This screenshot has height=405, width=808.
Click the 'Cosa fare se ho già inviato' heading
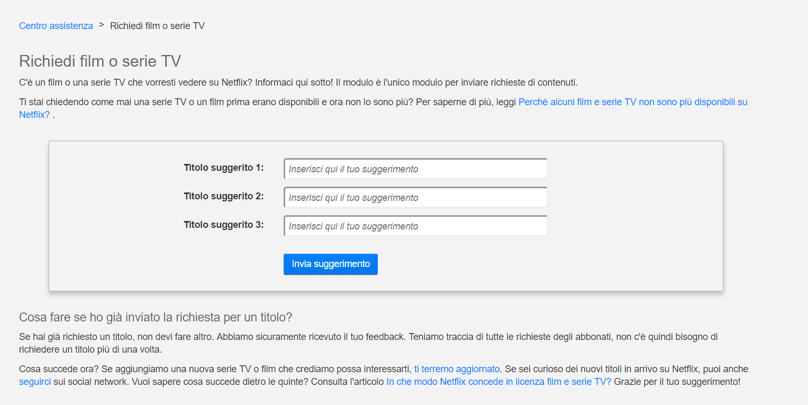[x=156, y=318]
